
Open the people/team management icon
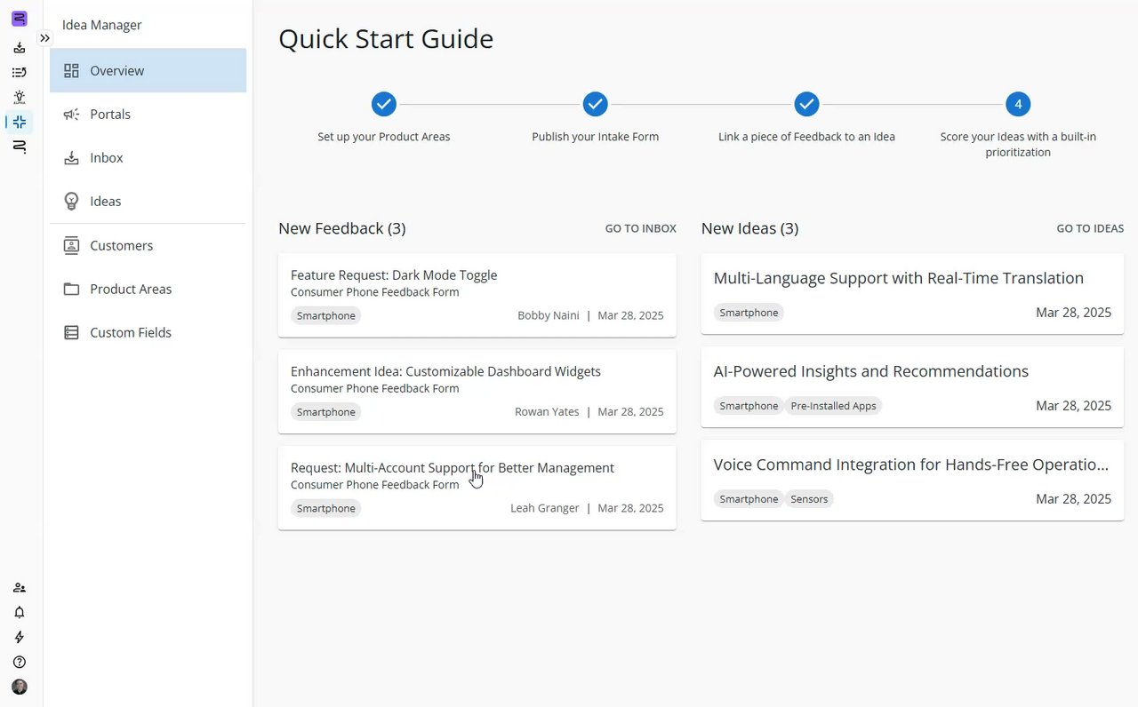coord(20,588)
